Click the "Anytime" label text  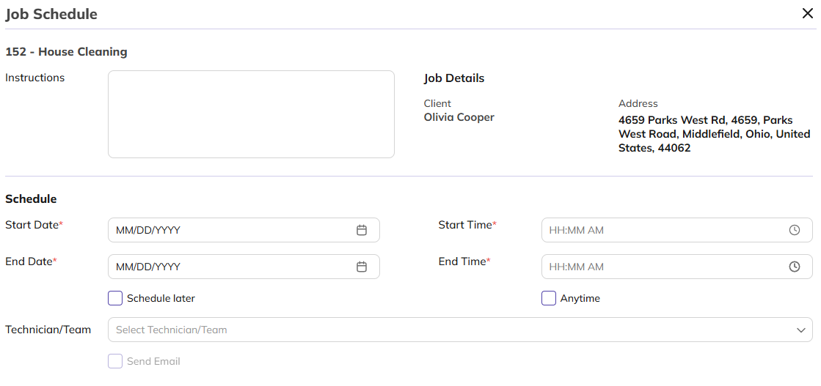(x=580, y=298)
